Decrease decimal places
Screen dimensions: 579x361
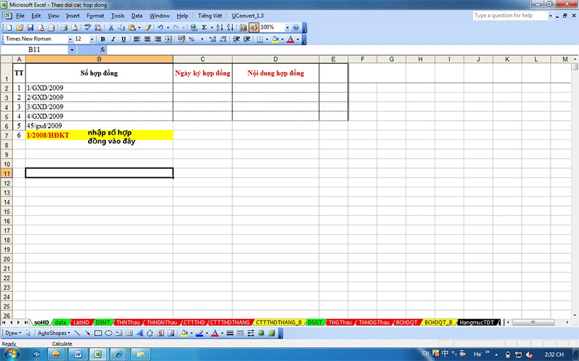(x=223, y=39)
